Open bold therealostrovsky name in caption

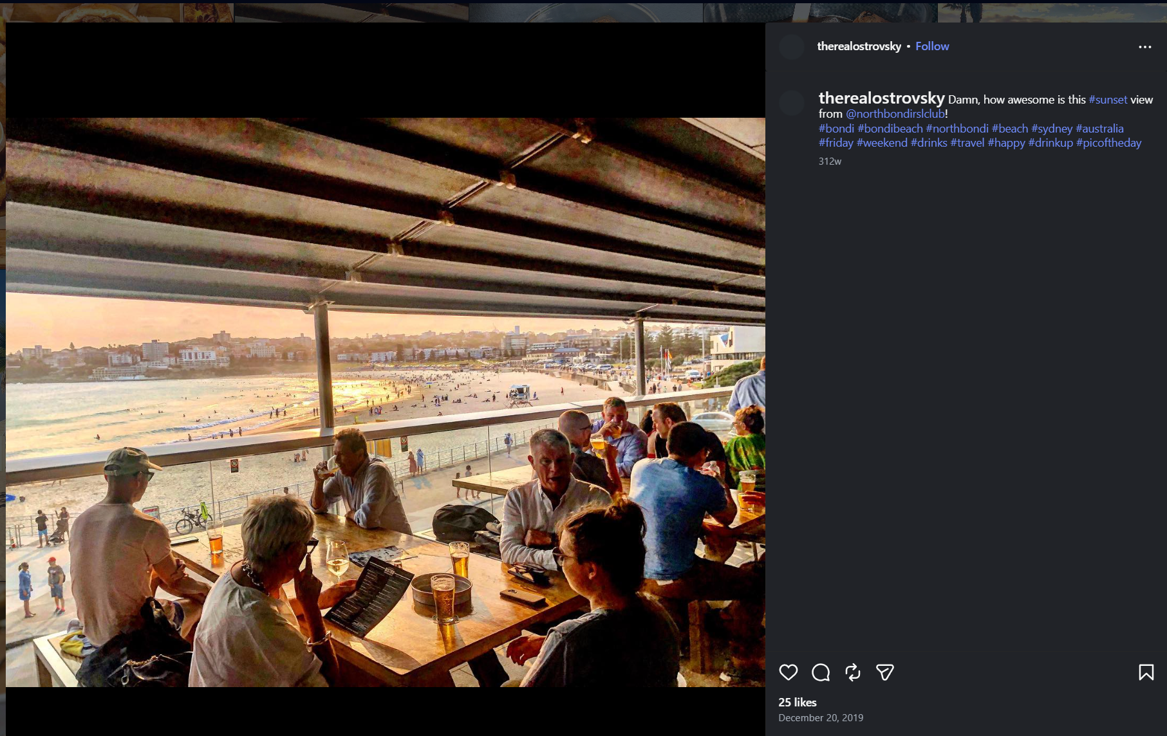point(881,98)
